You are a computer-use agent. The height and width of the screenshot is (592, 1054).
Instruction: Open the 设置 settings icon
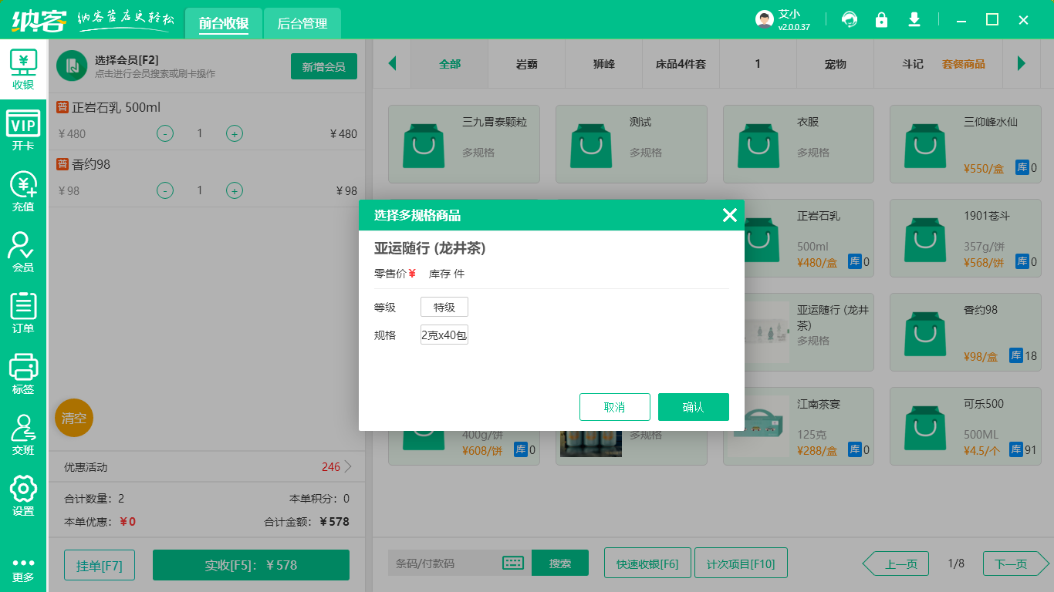pyautogui.click(x=23, y=496)
